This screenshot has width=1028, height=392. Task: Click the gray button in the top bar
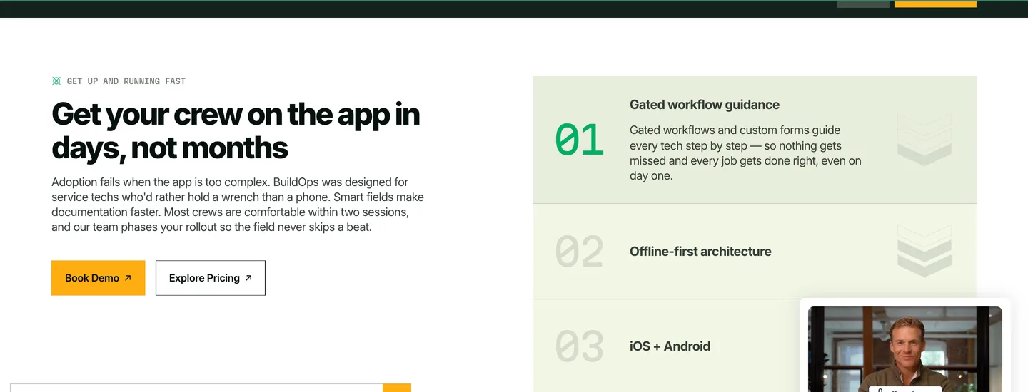[863, 4]
